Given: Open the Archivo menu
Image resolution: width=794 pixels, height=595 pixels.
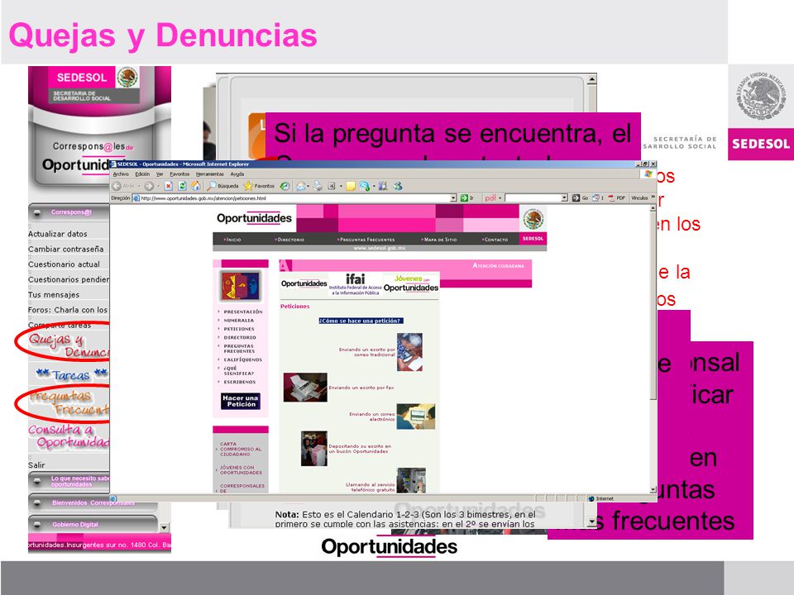Looking at the screenshot, I should pos(121,174).
